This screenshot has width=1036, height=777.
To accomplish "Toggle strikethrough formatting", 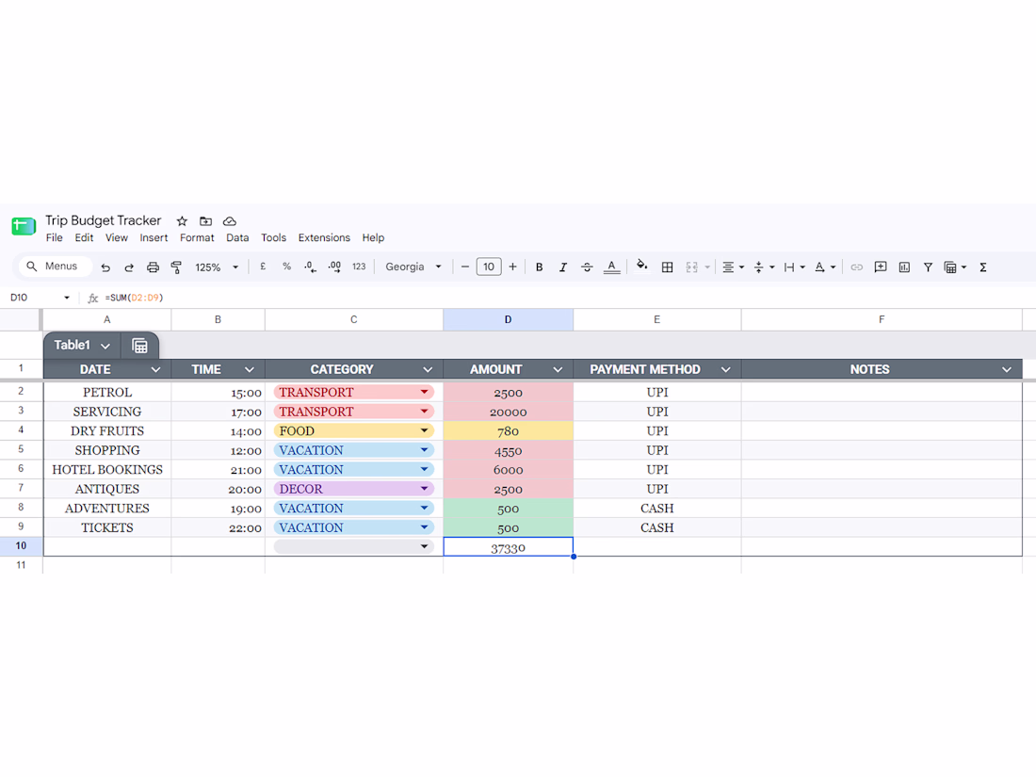I will click(587, 267).
